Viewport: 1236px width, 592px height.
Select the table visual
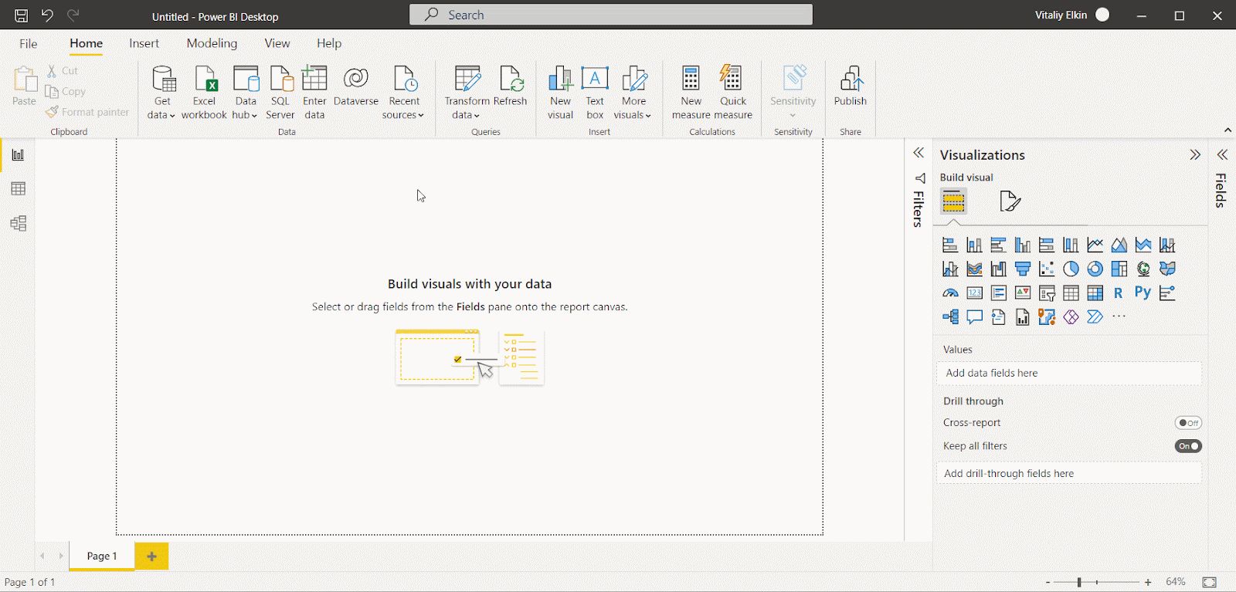tap(1071, 293)
